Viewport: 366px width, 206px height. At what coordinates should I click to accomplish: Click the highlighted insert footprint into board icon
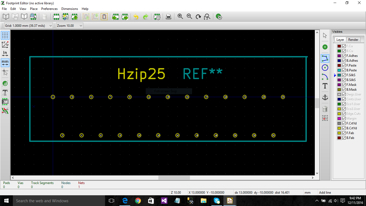click(x=104, y=17)
